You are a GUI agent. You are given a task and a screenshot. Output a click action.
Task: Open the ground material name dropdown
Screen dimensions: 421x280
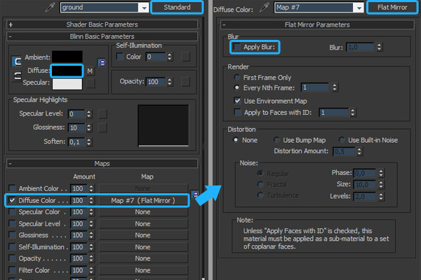tap(143, 8)
